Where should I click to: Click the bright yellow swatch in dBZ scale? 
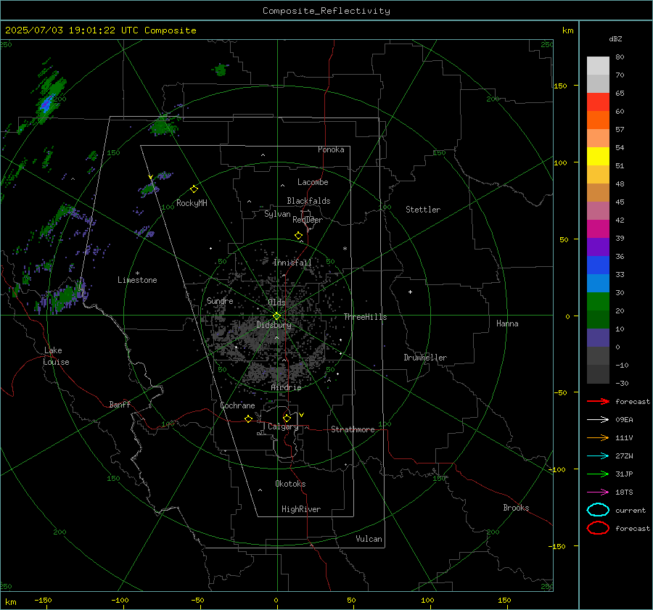(598, 157)
